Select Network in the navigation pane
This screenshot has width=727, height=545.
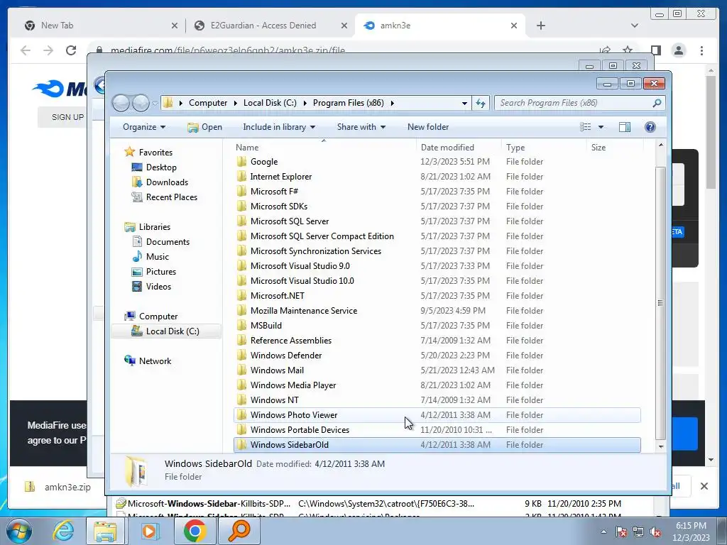[x=155, y=360]
